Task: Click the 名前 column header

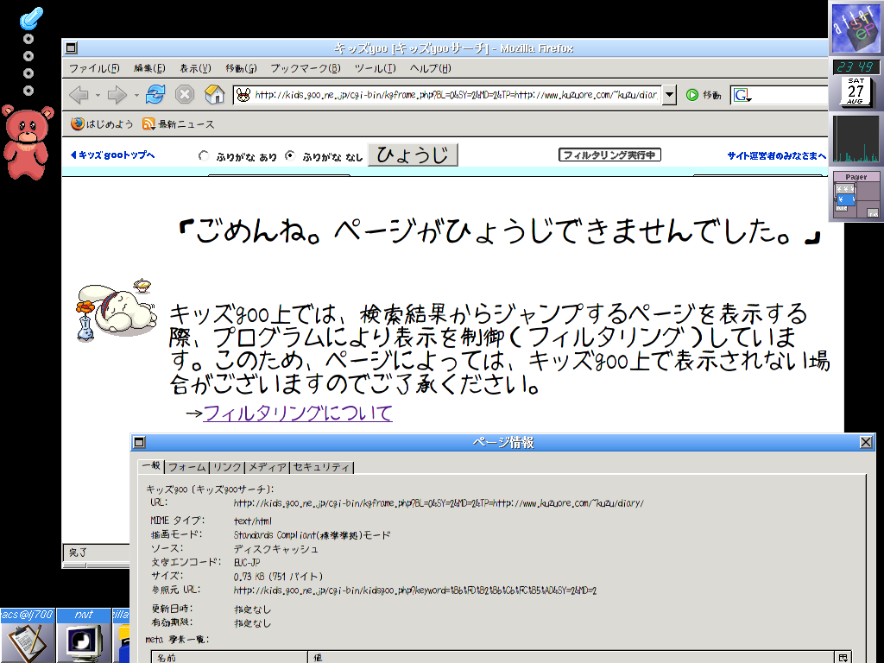Action: 230,657
